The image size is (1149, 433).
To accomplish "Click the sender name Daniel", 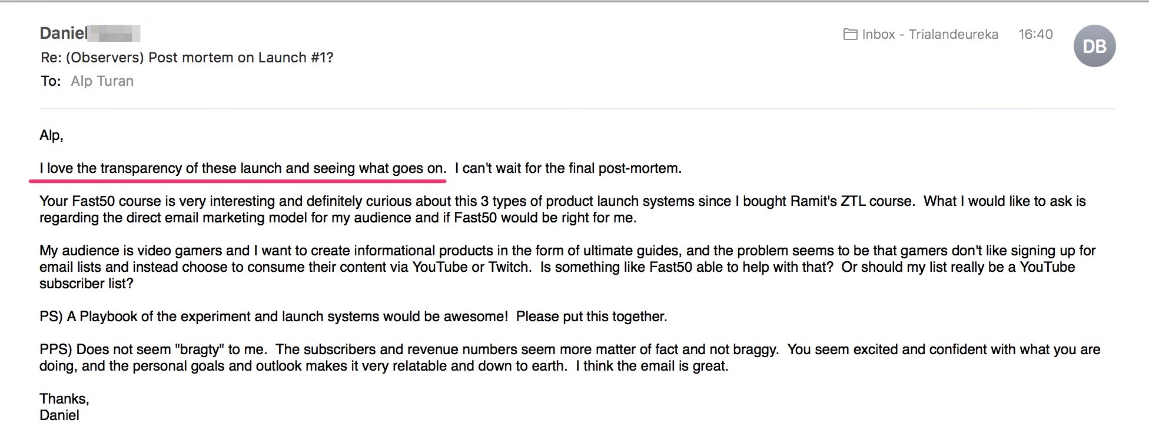I will 64,33.
